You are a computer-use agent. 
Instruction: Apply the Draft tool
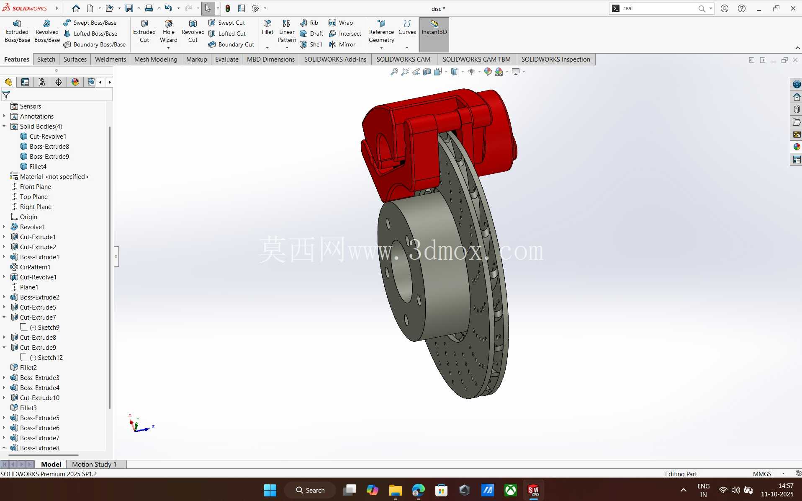[x=311, y=34]
